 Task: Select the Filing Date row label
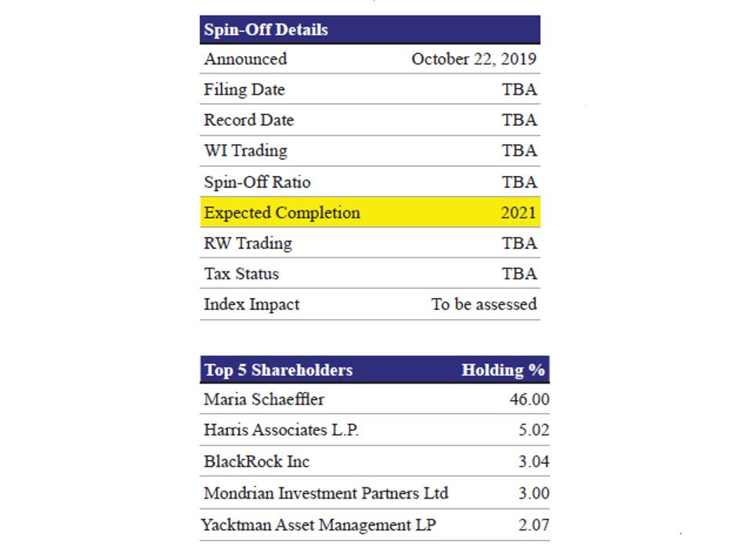coord(244,89)
